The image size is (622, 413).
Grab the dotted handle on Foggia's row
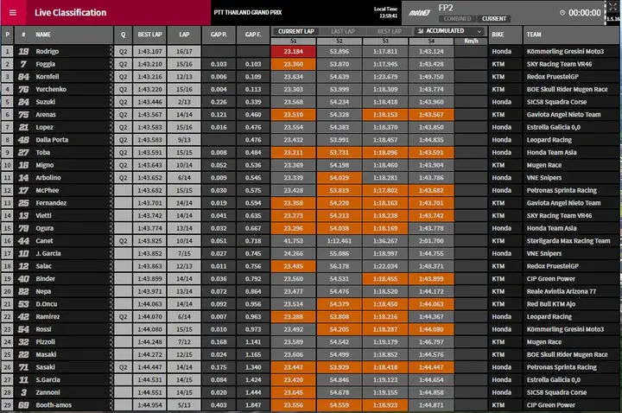[111, 64]
